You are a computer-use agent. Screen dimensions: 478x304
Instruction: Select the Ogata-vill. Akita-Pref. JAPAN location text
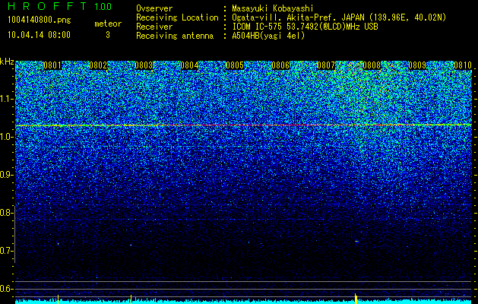tap(339, 17)
